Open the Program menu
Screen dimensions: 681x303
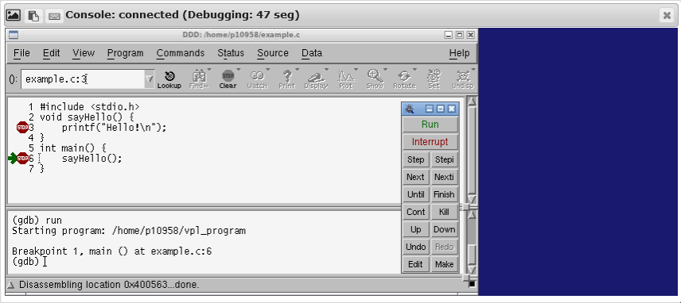pyautogui.click(x=126, y=53)
